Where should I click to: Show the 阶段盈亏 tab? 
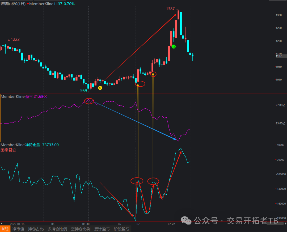tap(121, 229)
